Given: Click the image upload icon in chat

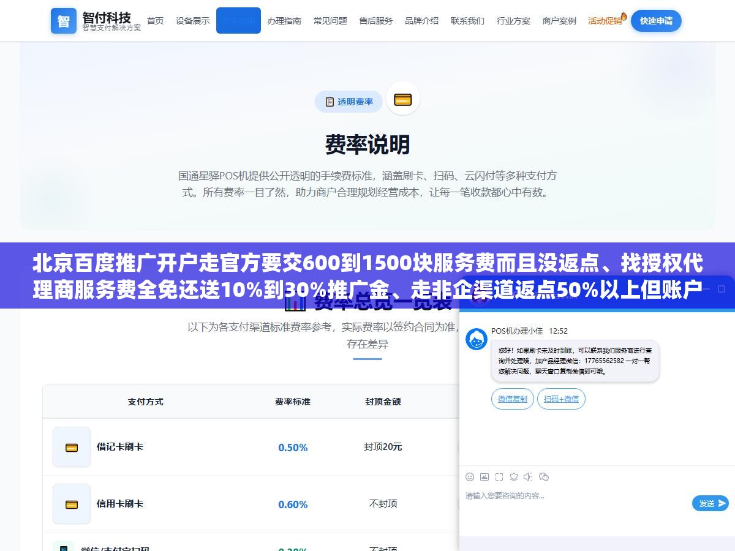Looking at the screenshot, I should pos(484,477).
